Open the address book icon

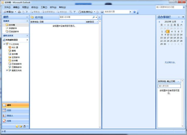pyautogui.click(x=102, y=12)
